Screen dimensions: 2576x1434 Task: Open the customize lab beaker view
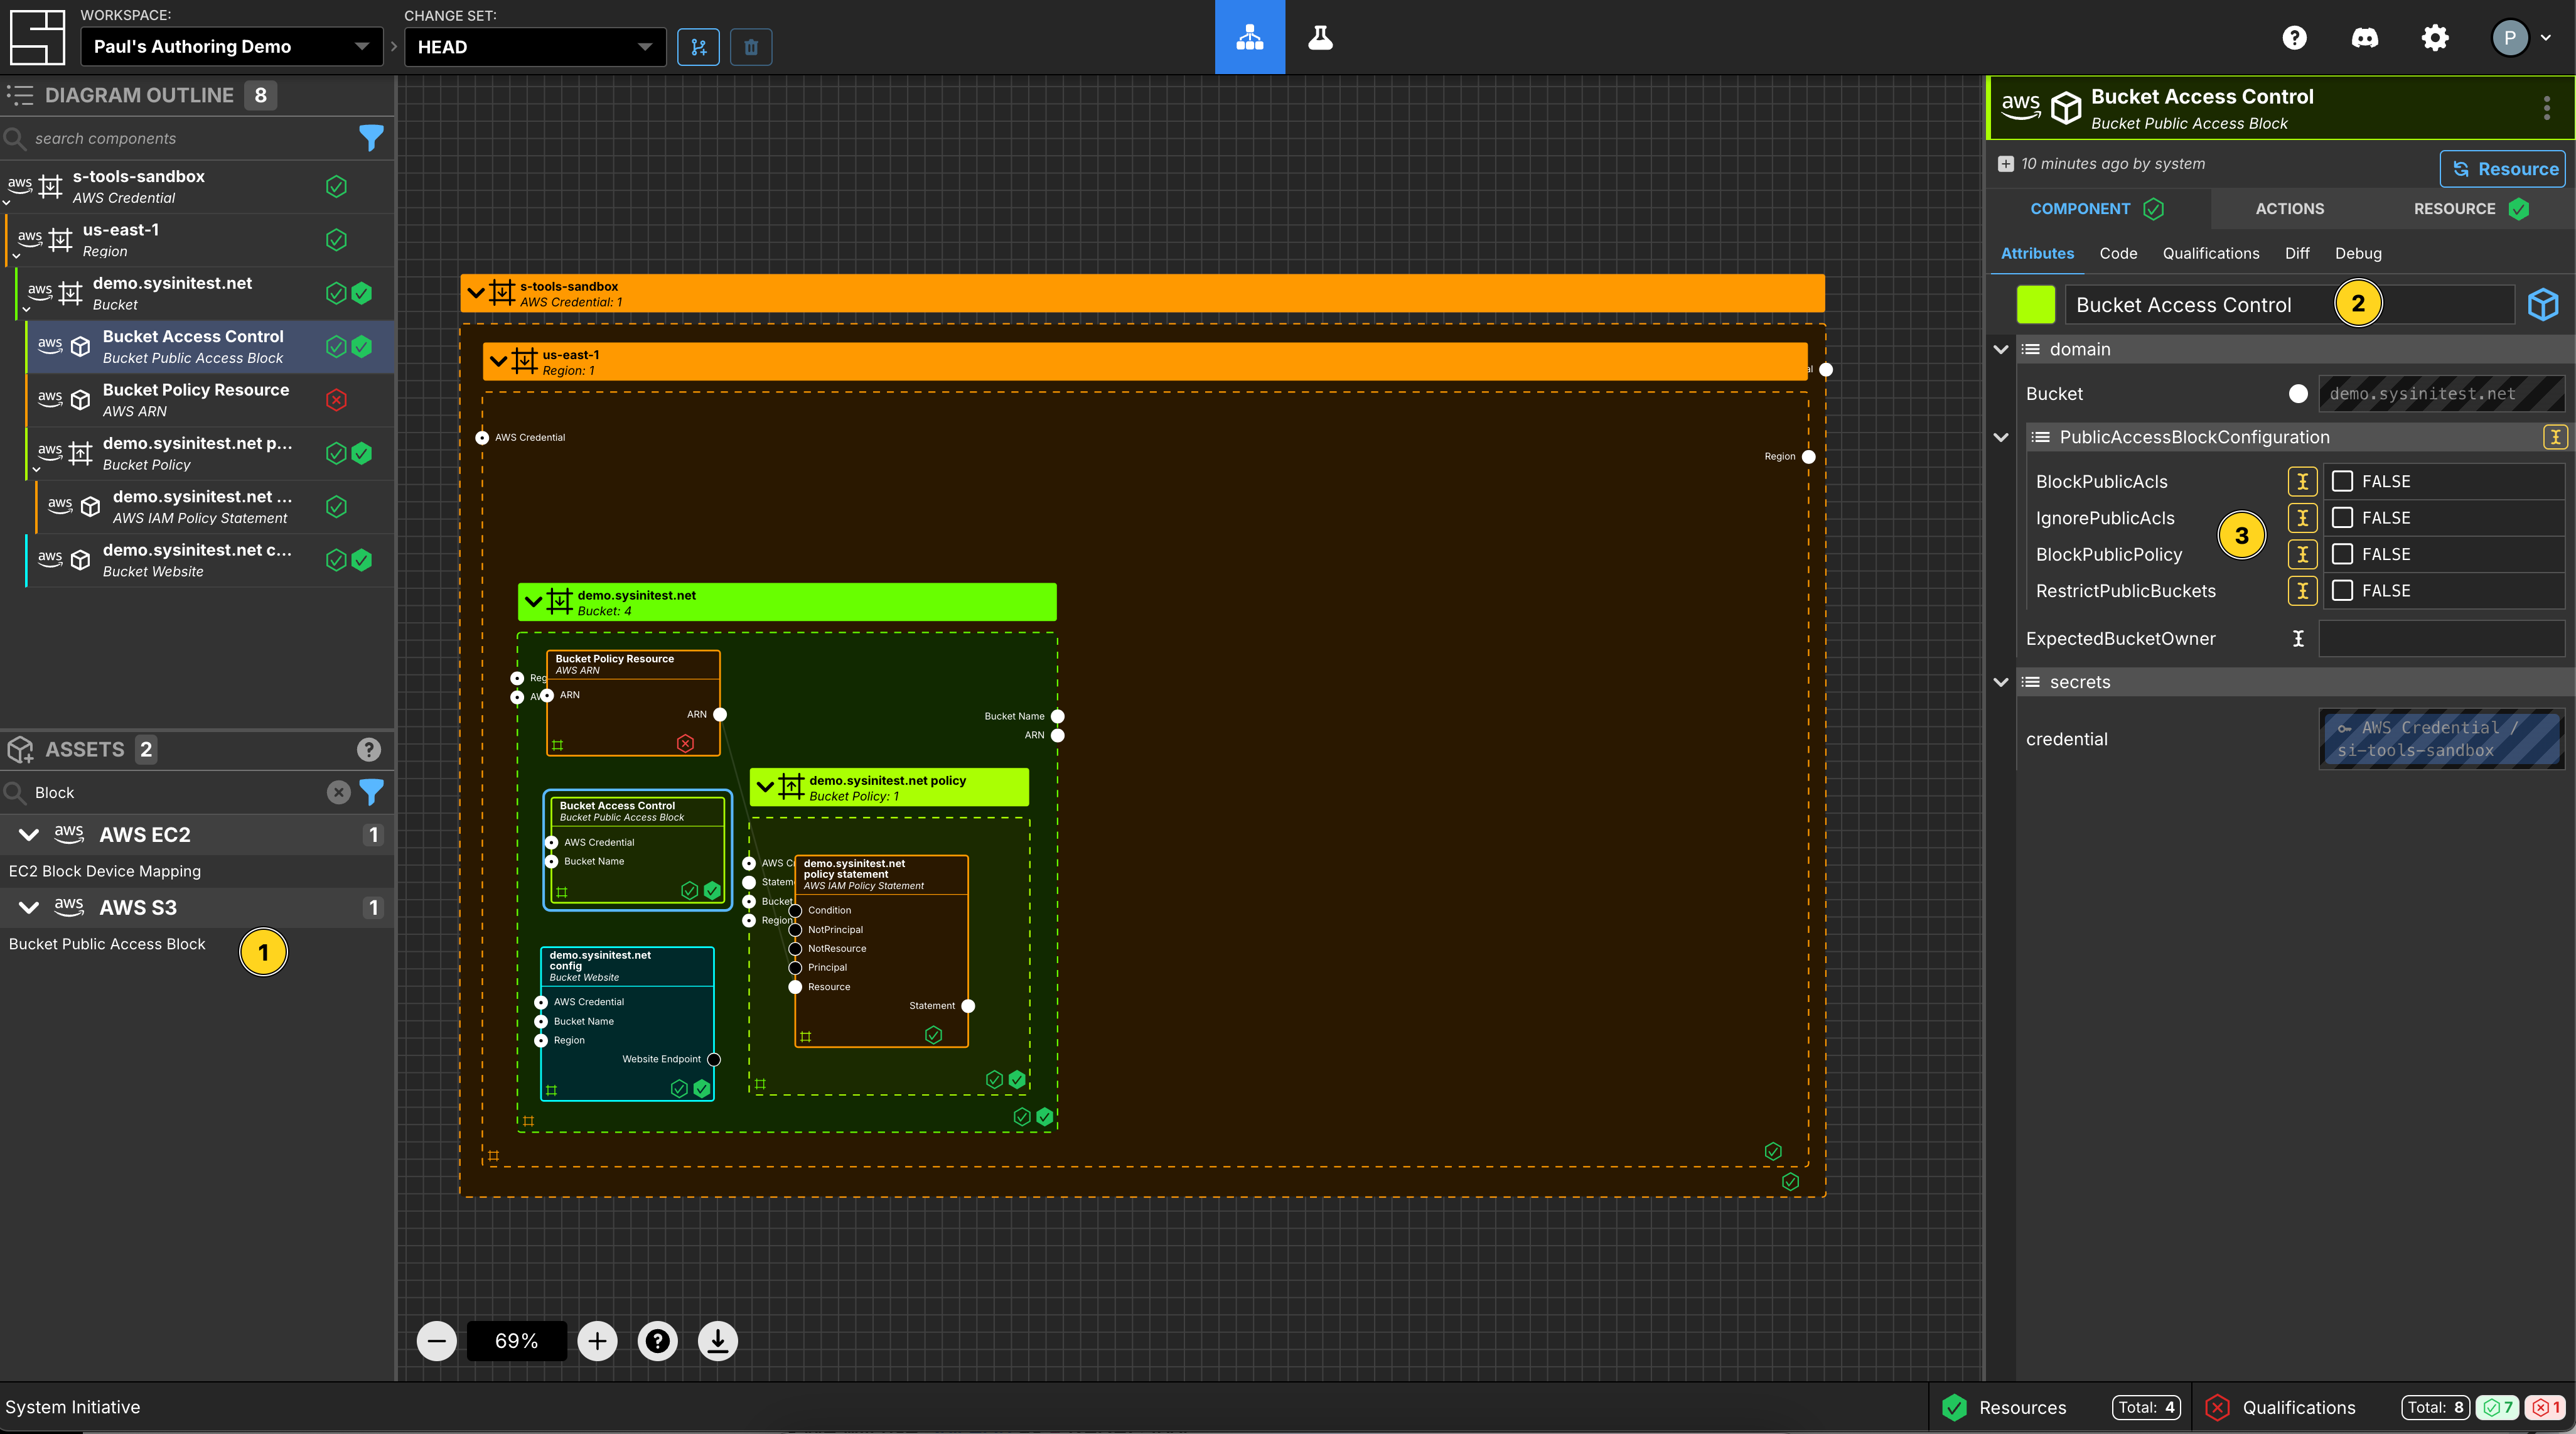[x=1320, y=38]
